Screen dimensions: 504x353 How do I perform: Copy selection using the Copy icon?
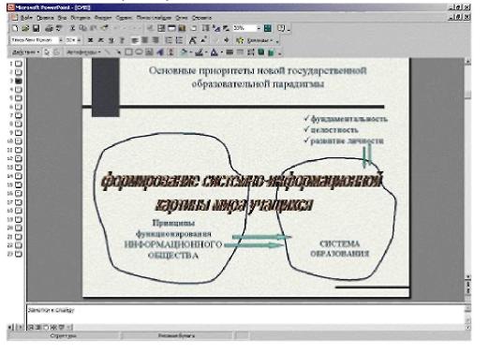point(83,29)
